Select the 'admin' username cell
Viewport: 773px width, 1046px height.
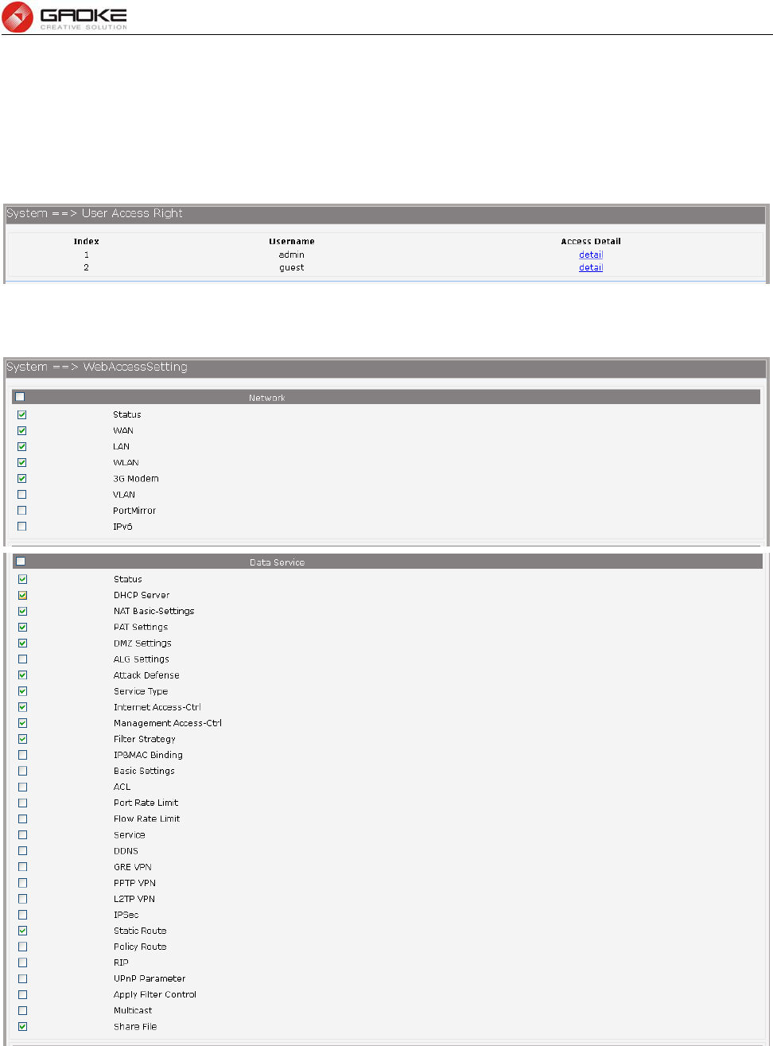click(292, 255)
